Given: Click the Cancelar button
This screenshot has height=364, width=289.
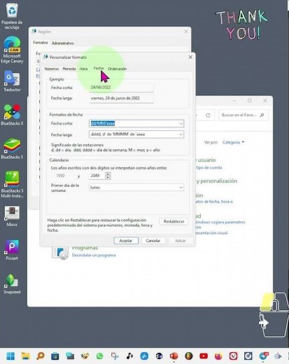Looking at the screenshot, I should pos(153,241).
